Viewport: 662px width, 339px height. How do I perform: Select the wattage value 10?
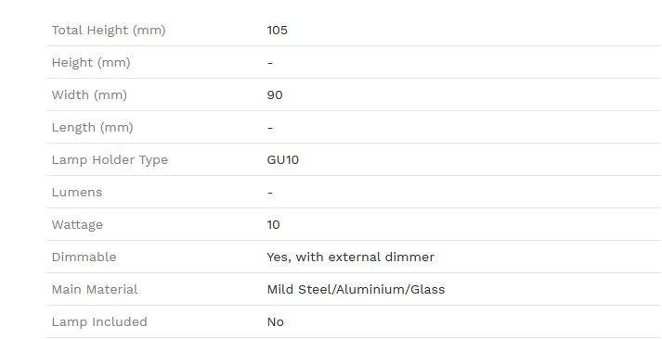(274, 225)
